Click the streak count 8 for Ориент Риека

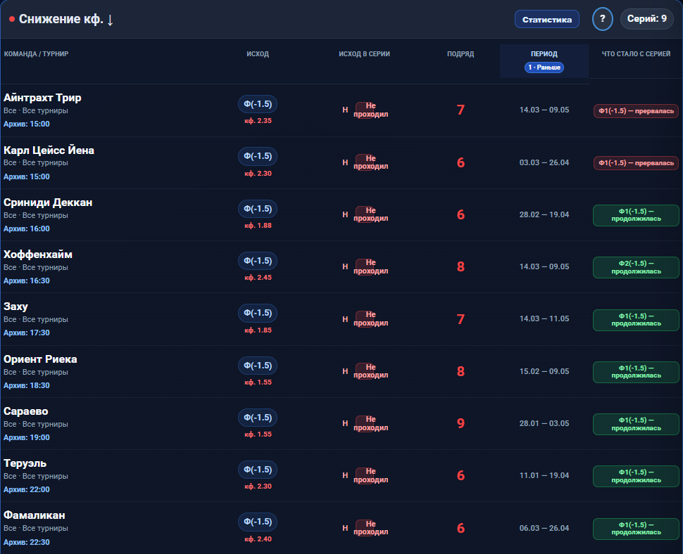point(460,371)
